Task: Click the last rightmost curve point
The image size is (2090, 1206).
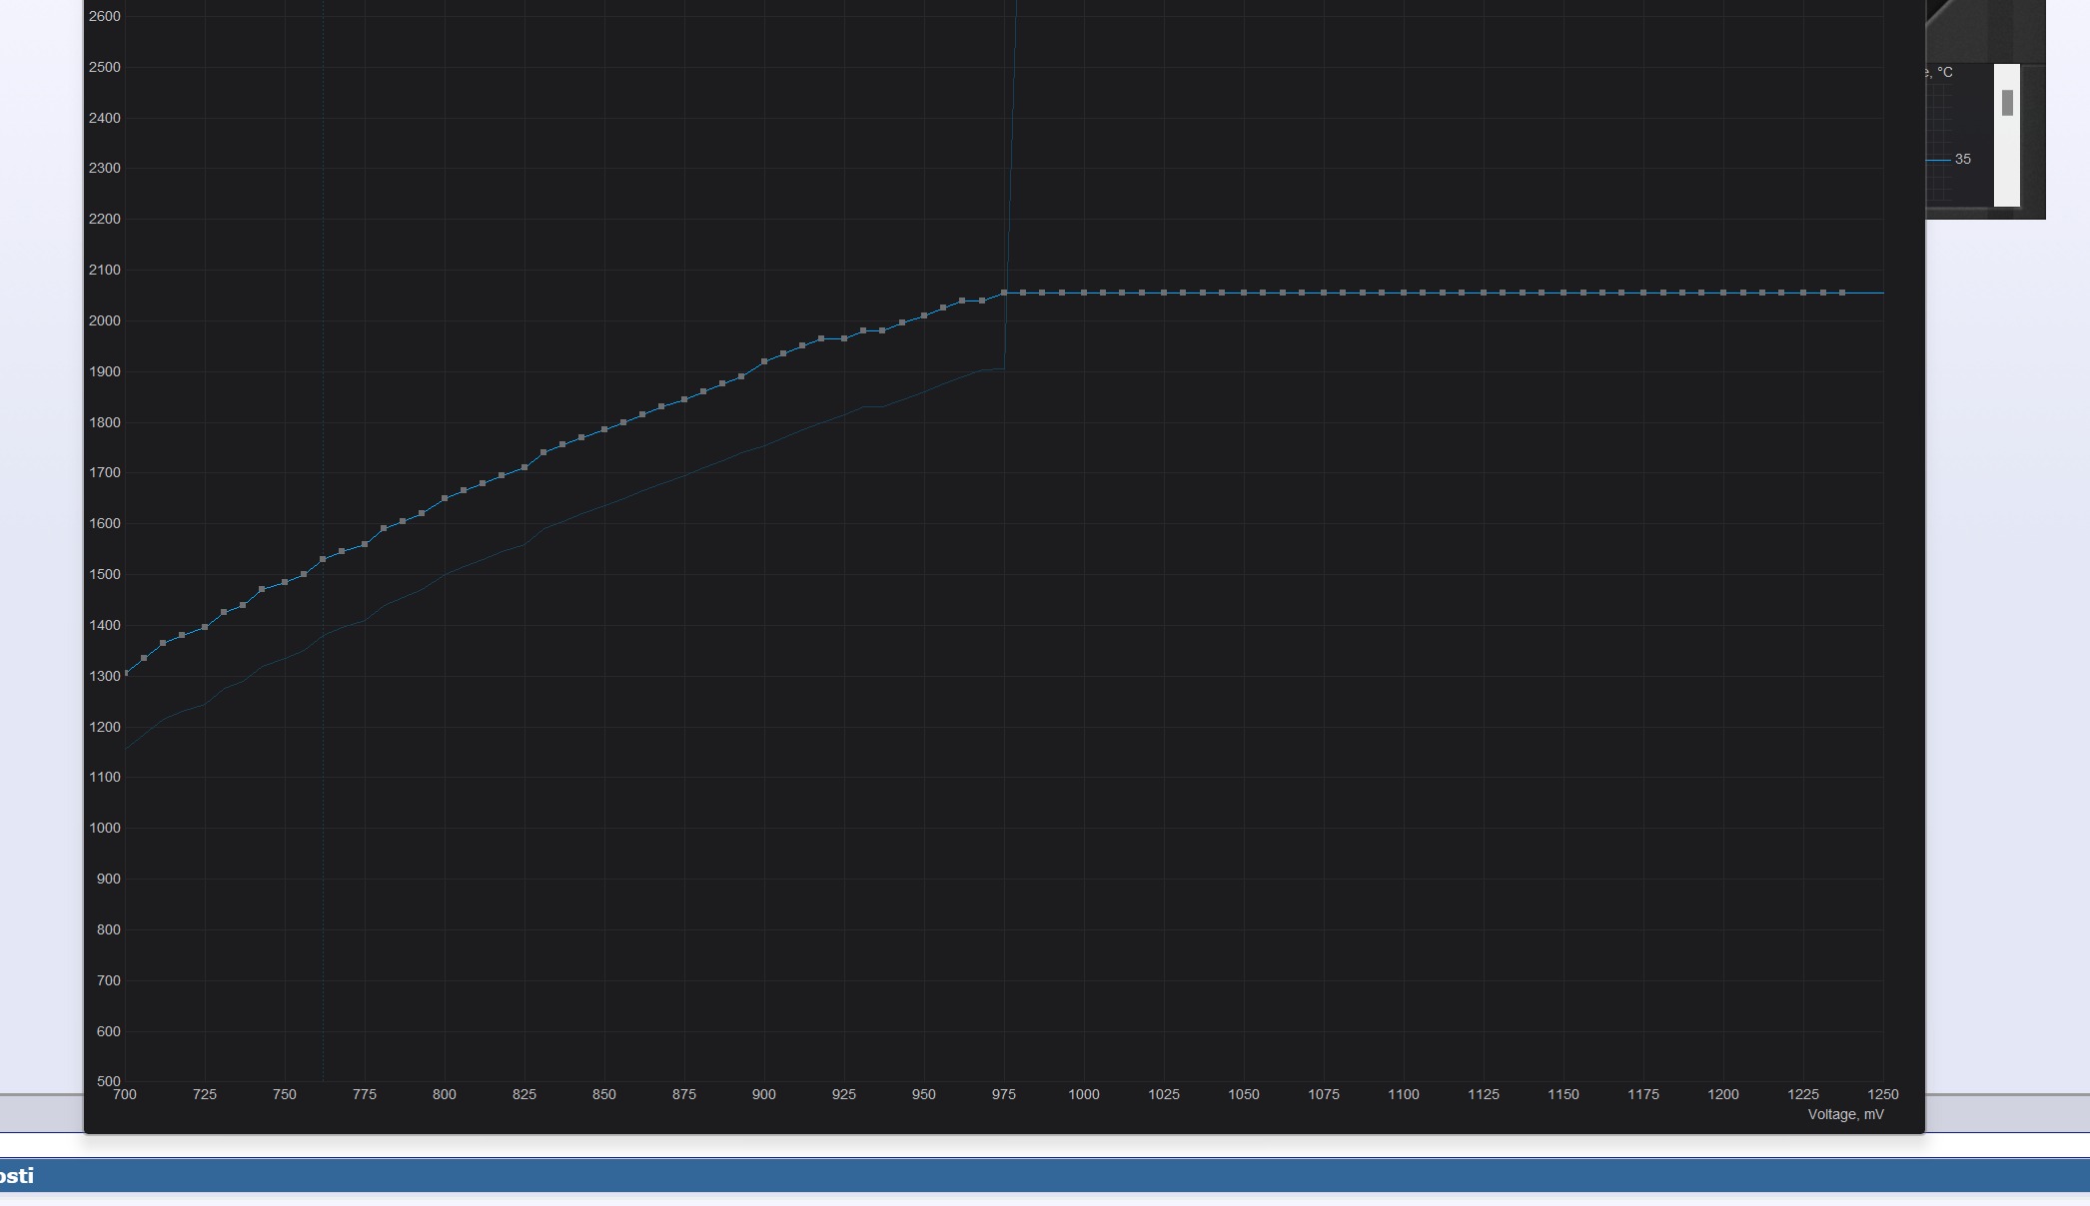Action: (x=1842, y=293)
